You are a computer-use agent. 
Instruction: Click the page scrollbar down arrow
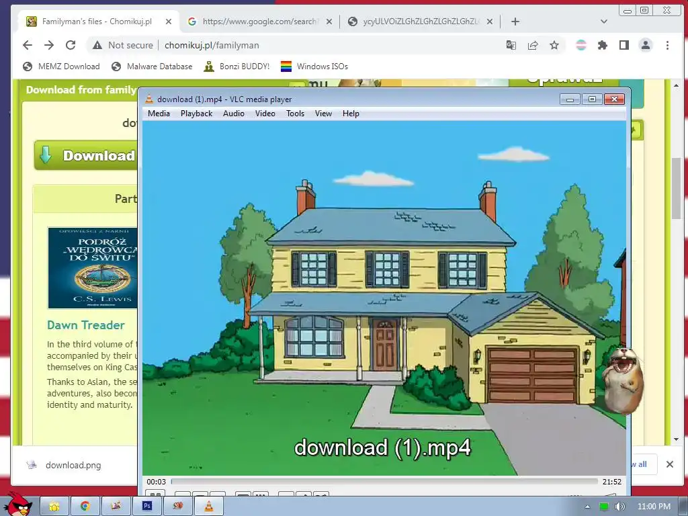[676, 439]
